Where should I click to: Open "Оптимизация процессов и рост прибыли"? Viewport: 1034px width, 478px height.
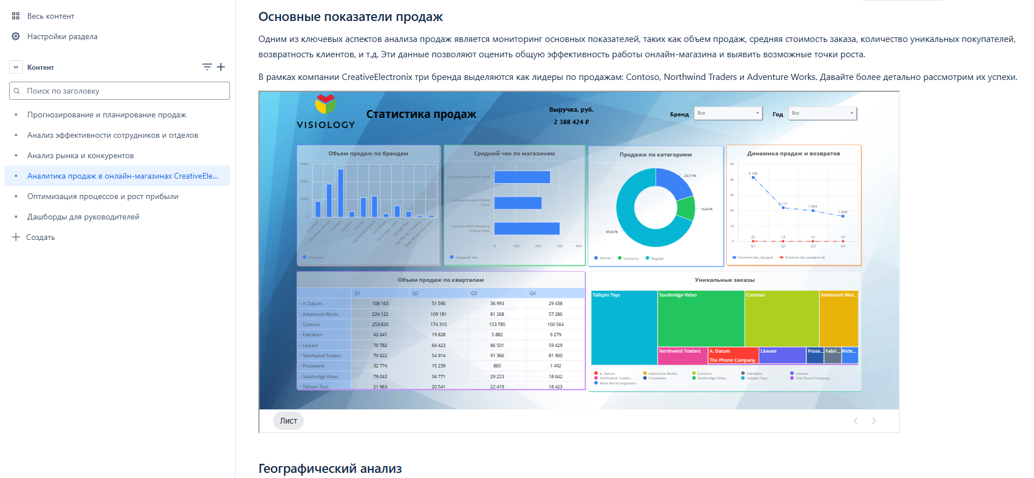pyautogui.click(x=103, y=196)
